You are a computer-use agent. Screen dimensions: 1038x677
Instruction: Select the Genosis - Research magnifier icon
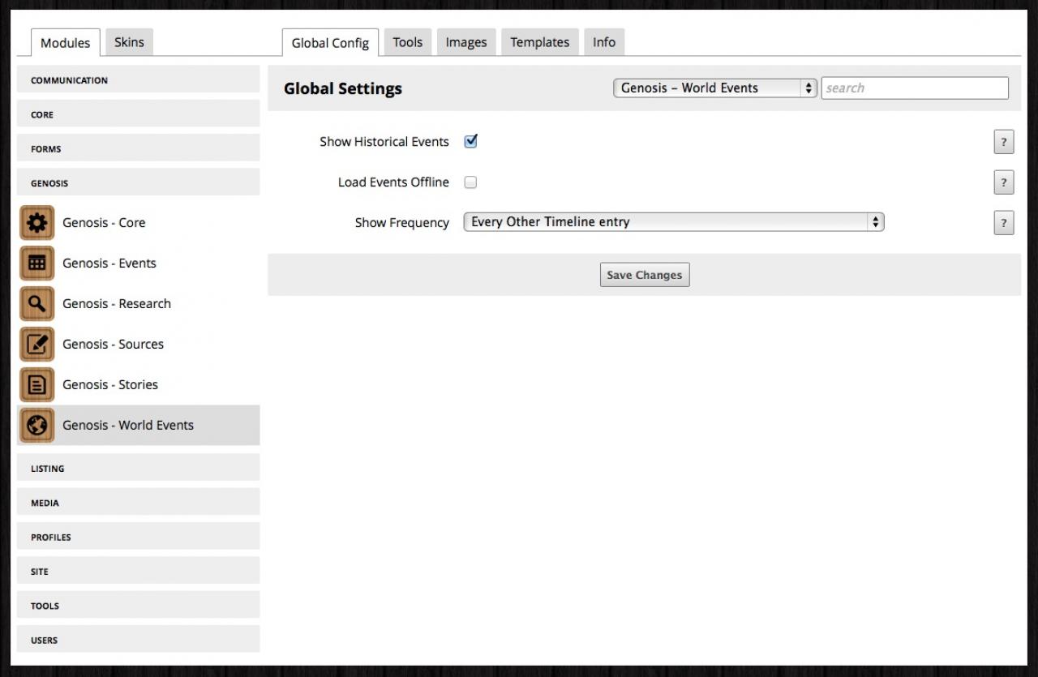tap(37, 304)
